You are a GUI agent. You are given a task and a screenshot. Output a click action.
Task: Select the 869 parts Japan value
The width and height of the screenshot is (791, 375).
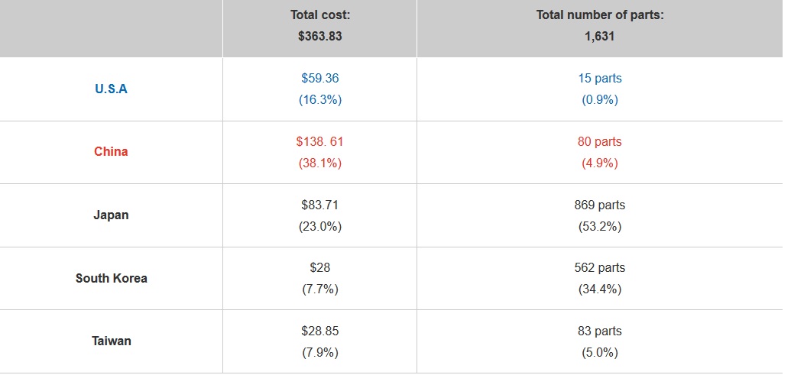coord(599,205)
